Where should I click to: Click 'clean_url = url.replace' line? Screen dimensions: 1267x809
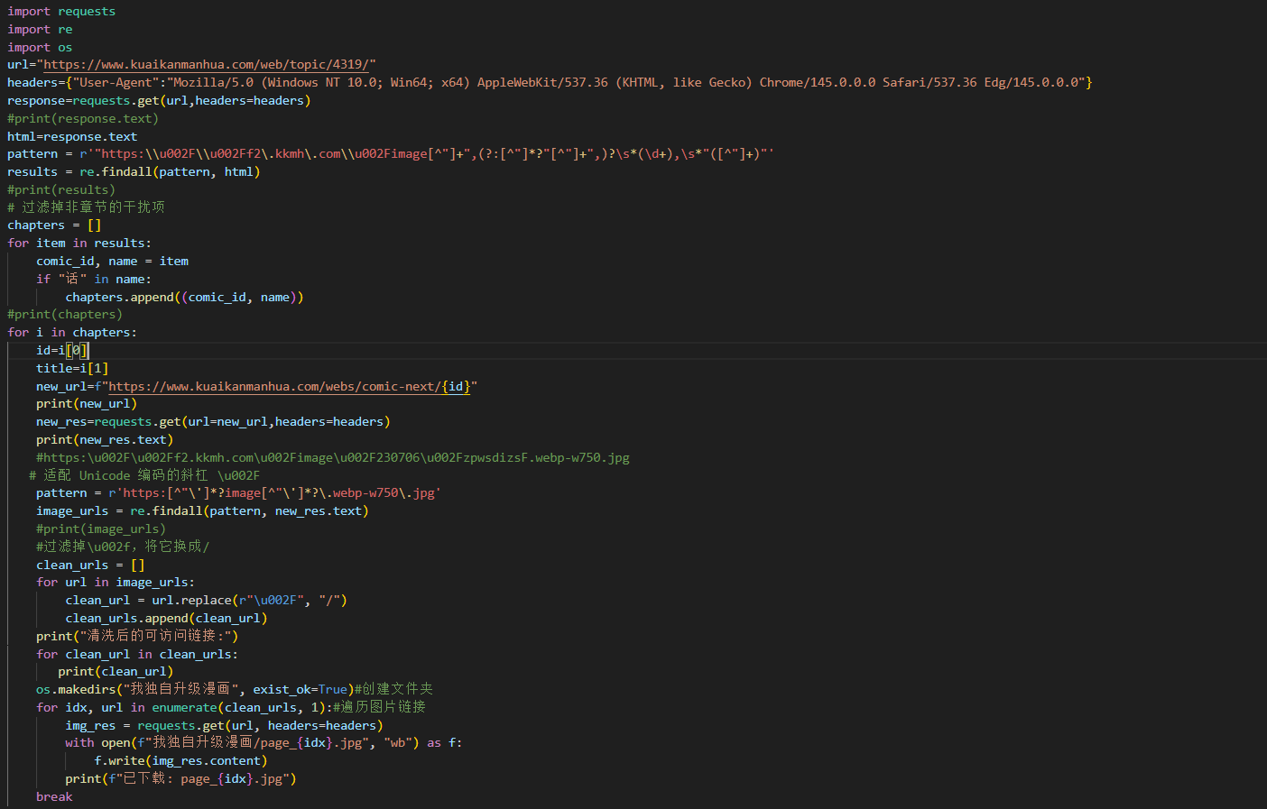coord(206,601)
